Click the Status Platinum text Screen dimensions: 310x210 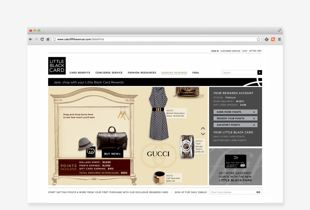click(224, 97)
